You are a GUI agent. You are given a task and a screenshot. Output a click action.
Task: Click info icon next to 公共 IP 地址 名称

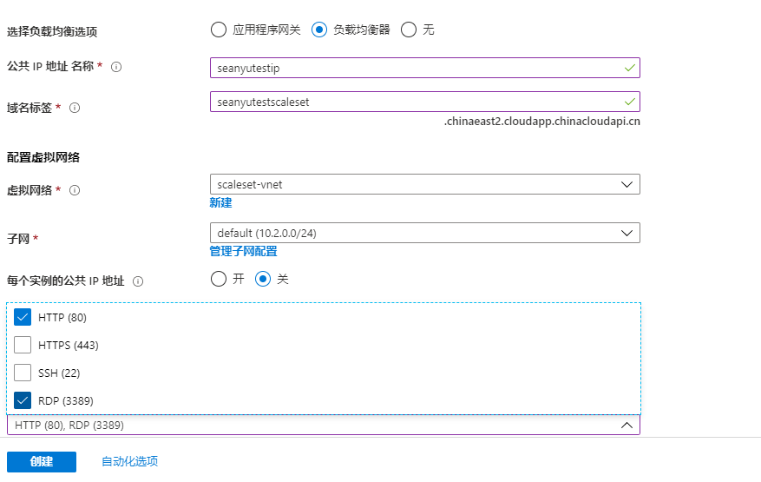pos(116,67)
